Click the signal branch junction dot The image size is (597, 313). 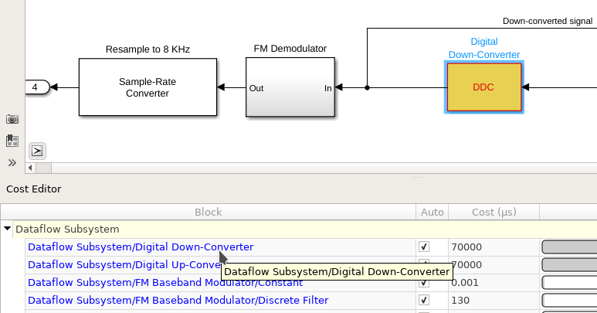pos(367,87)
